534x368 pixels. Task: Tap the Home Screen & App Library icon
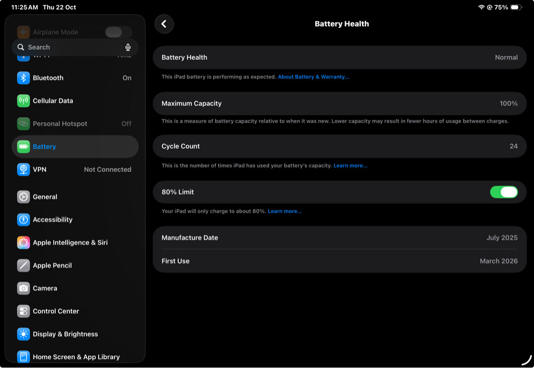(23, 357)
